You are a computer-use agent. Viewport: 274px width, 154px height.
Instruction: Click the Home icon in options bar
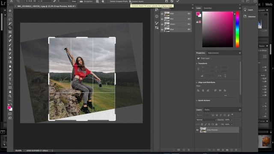click(12, 1)
